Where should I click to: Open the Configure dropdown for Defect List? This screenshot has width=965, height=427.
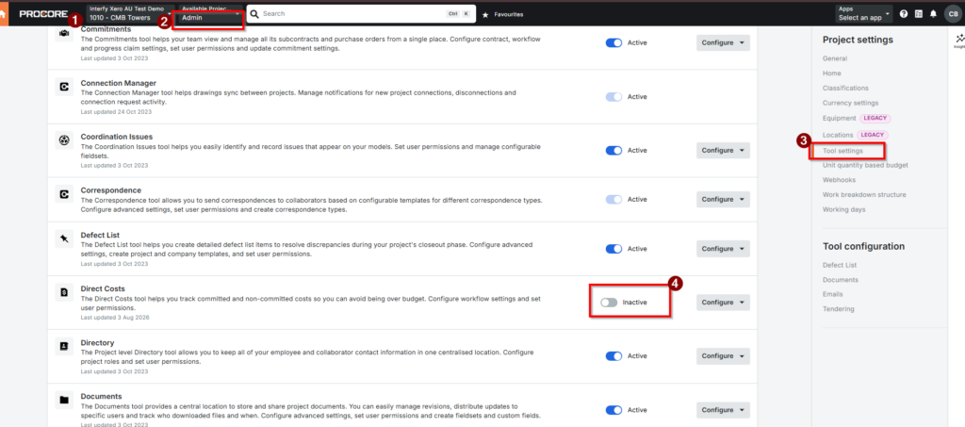[723, 249]
